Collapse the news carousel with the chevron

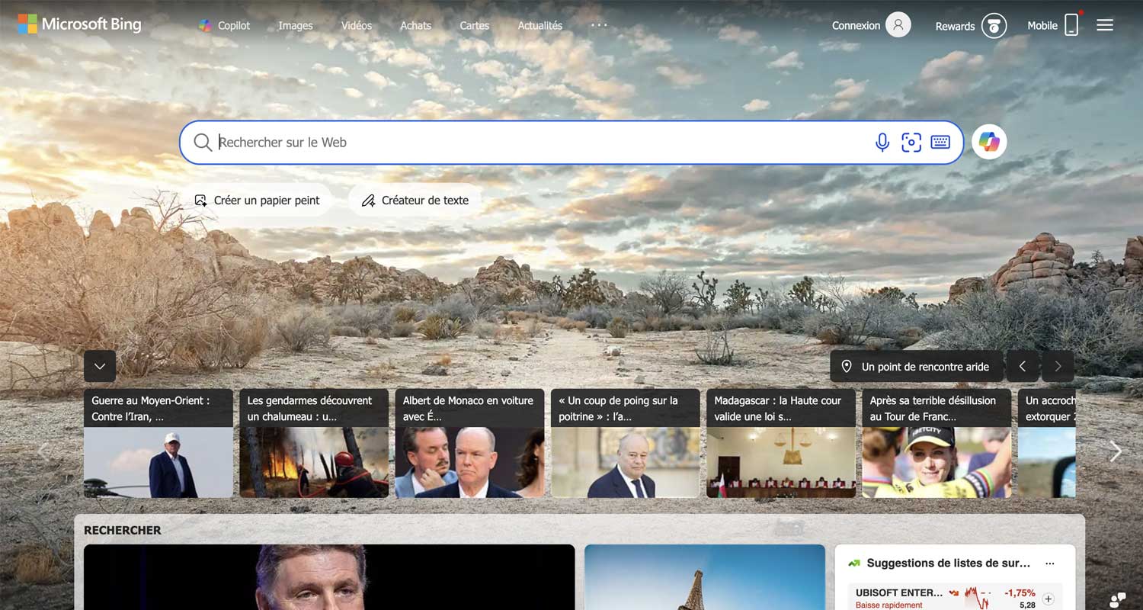coord(100,367)
